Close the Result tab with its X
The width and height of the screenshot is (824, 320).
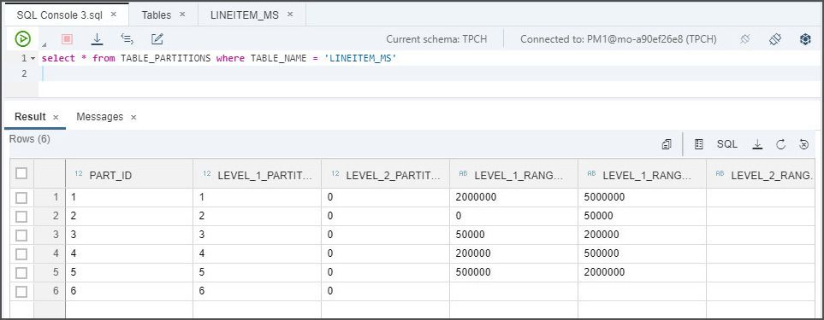[56, 117]
